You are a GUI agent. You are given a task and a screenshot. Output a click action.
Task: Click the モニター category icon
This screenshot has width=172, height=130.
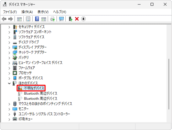[15, 109]
